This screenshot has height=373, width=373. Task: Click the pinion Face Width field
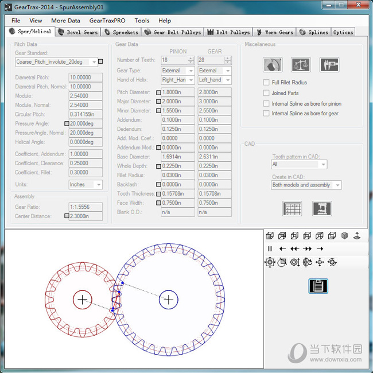pyautogui.click(x=178, y=203)
